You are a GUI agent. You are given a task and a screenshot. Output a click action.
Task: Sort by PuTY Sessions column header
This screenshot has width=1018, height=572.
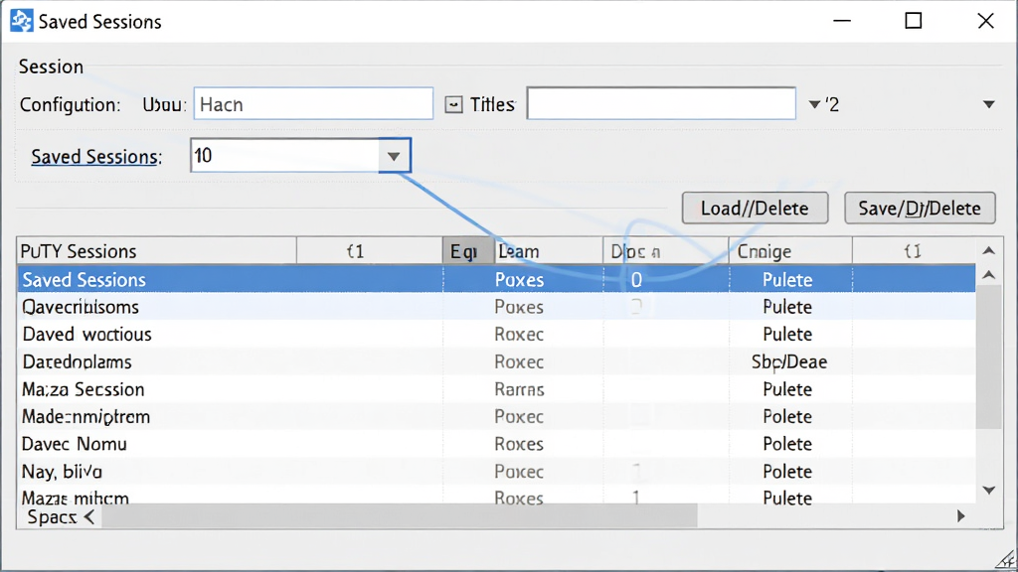point(156,251)
